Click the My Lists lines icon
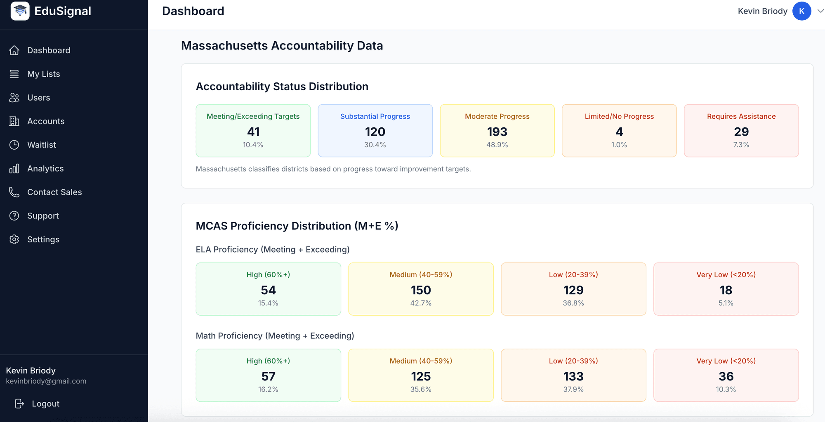This screenshot has height=422, width=825. point(14,74)
